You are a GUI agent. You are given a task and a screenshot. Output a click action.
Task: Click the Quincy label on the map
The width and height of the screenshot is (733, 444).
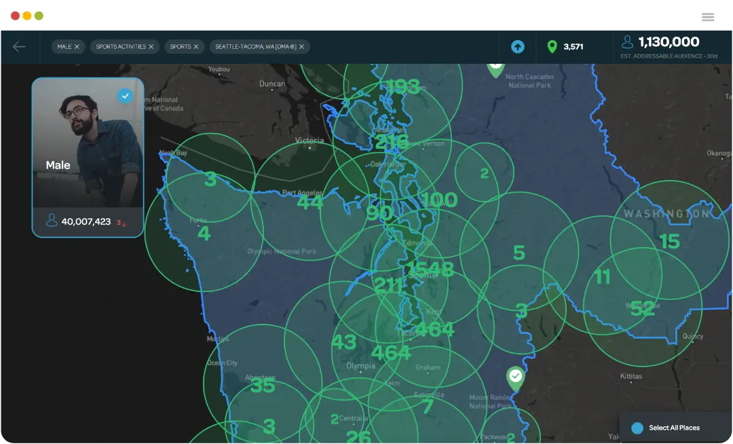(692, 336)
